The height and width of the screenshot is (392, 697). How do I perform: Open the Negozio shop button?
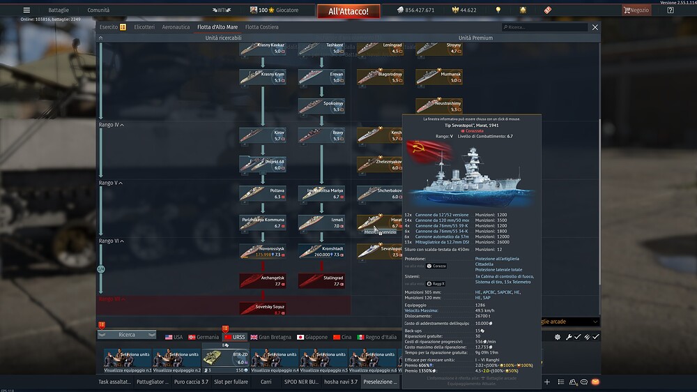point(636,10)
